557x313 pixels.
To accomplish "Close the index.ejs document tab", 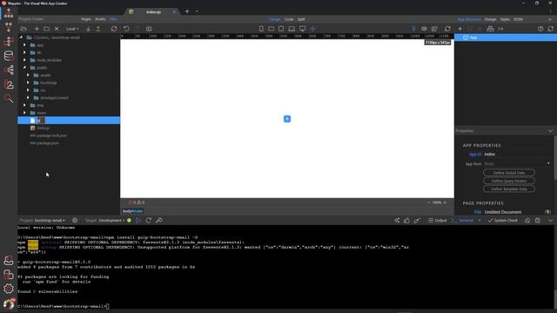I will tap(174, 11).
